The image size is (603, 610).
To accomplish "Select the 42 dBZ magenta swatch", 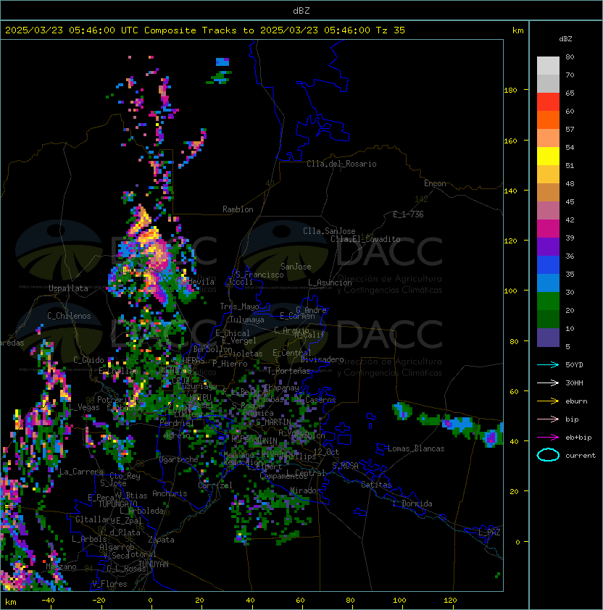I will 548,228.
